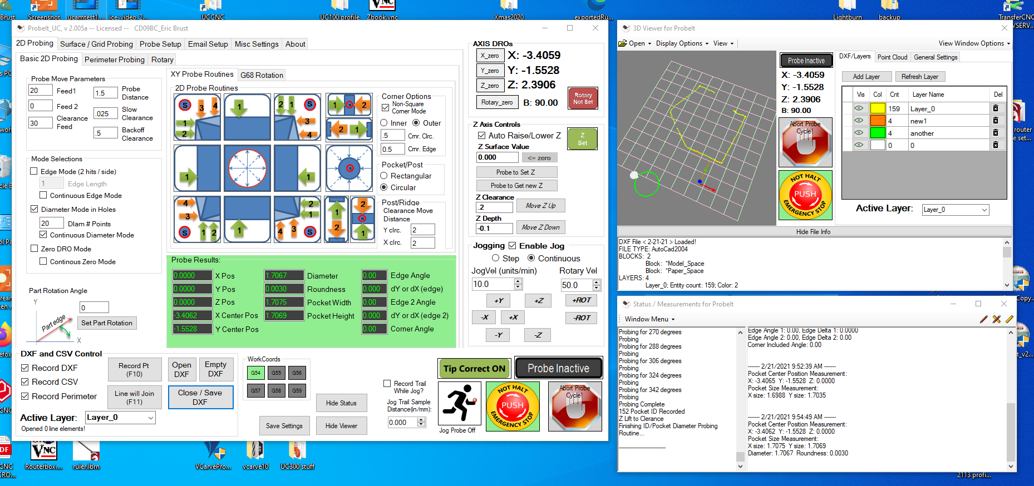Expand the View menu in 3D Viewer
The image size is (1034, 486).
tap(723, 43)
